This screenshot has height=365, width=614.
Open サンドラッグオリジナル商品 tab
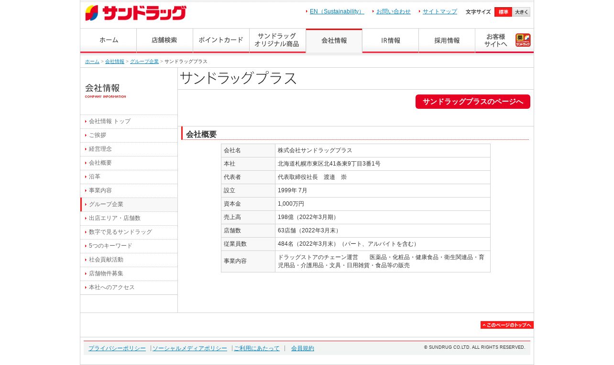pyautogui.click(x=277, y=41)
